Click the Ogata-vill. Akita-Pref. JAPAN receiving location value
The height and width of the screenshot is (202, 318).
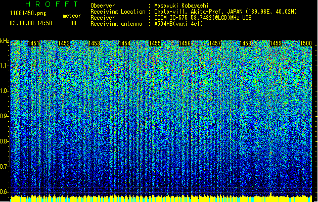tap(225, 12)
